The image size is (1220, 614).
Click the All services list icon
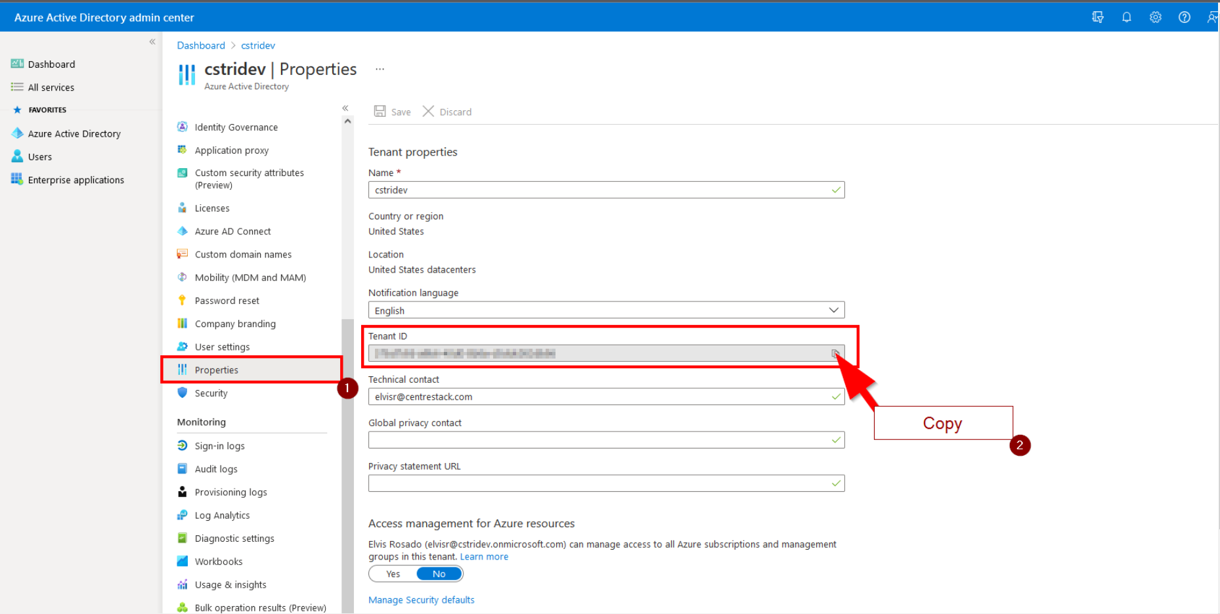click(x=17, y=87)
